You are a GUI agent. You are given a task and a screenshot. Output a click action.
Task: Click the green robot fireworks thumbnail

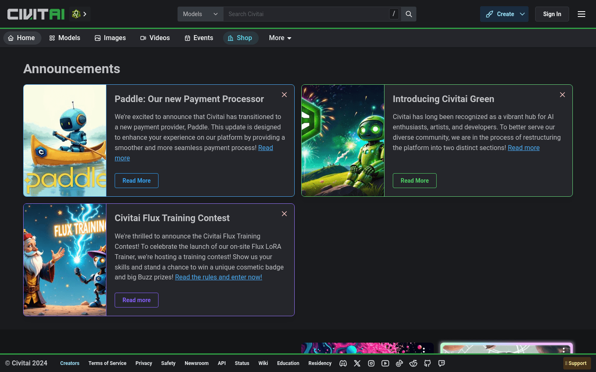click(343, 141)
